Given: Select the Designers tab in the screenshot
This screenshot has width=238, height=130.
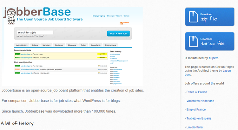Looking at the screenshot, I should tap(59, 45).
